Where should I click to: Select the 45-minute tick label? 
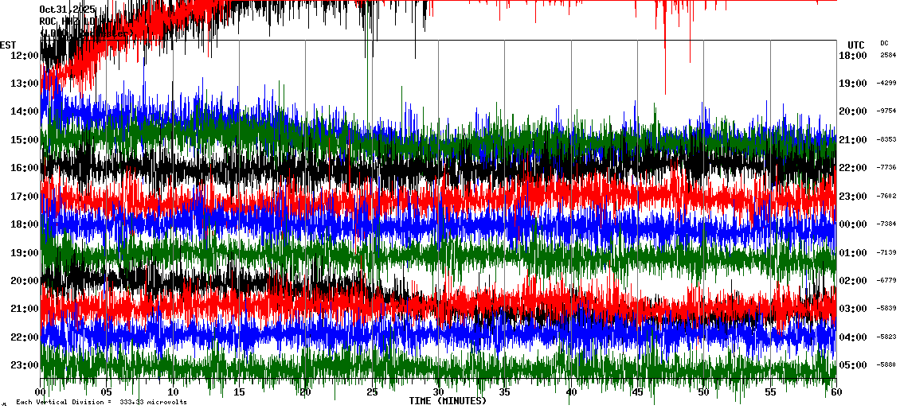coord(637,392)
